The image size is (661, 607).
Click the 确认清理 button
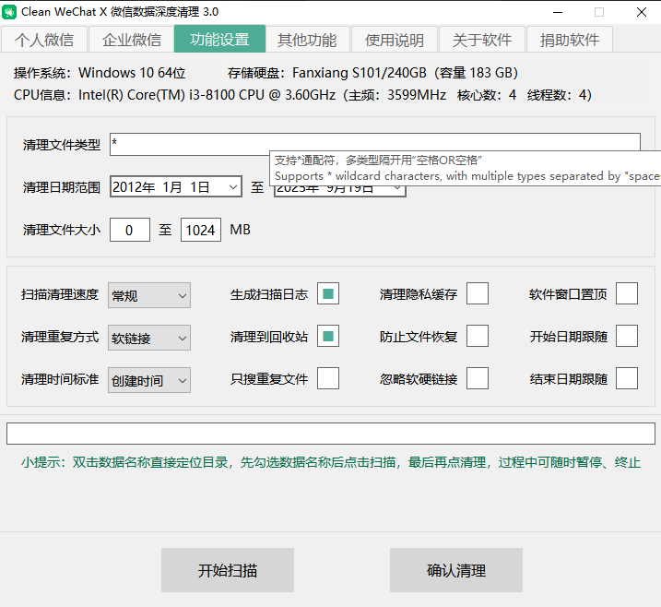(456, 570)
